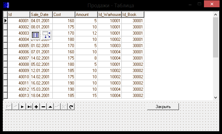Delete current record with minus button

(43, 107)
